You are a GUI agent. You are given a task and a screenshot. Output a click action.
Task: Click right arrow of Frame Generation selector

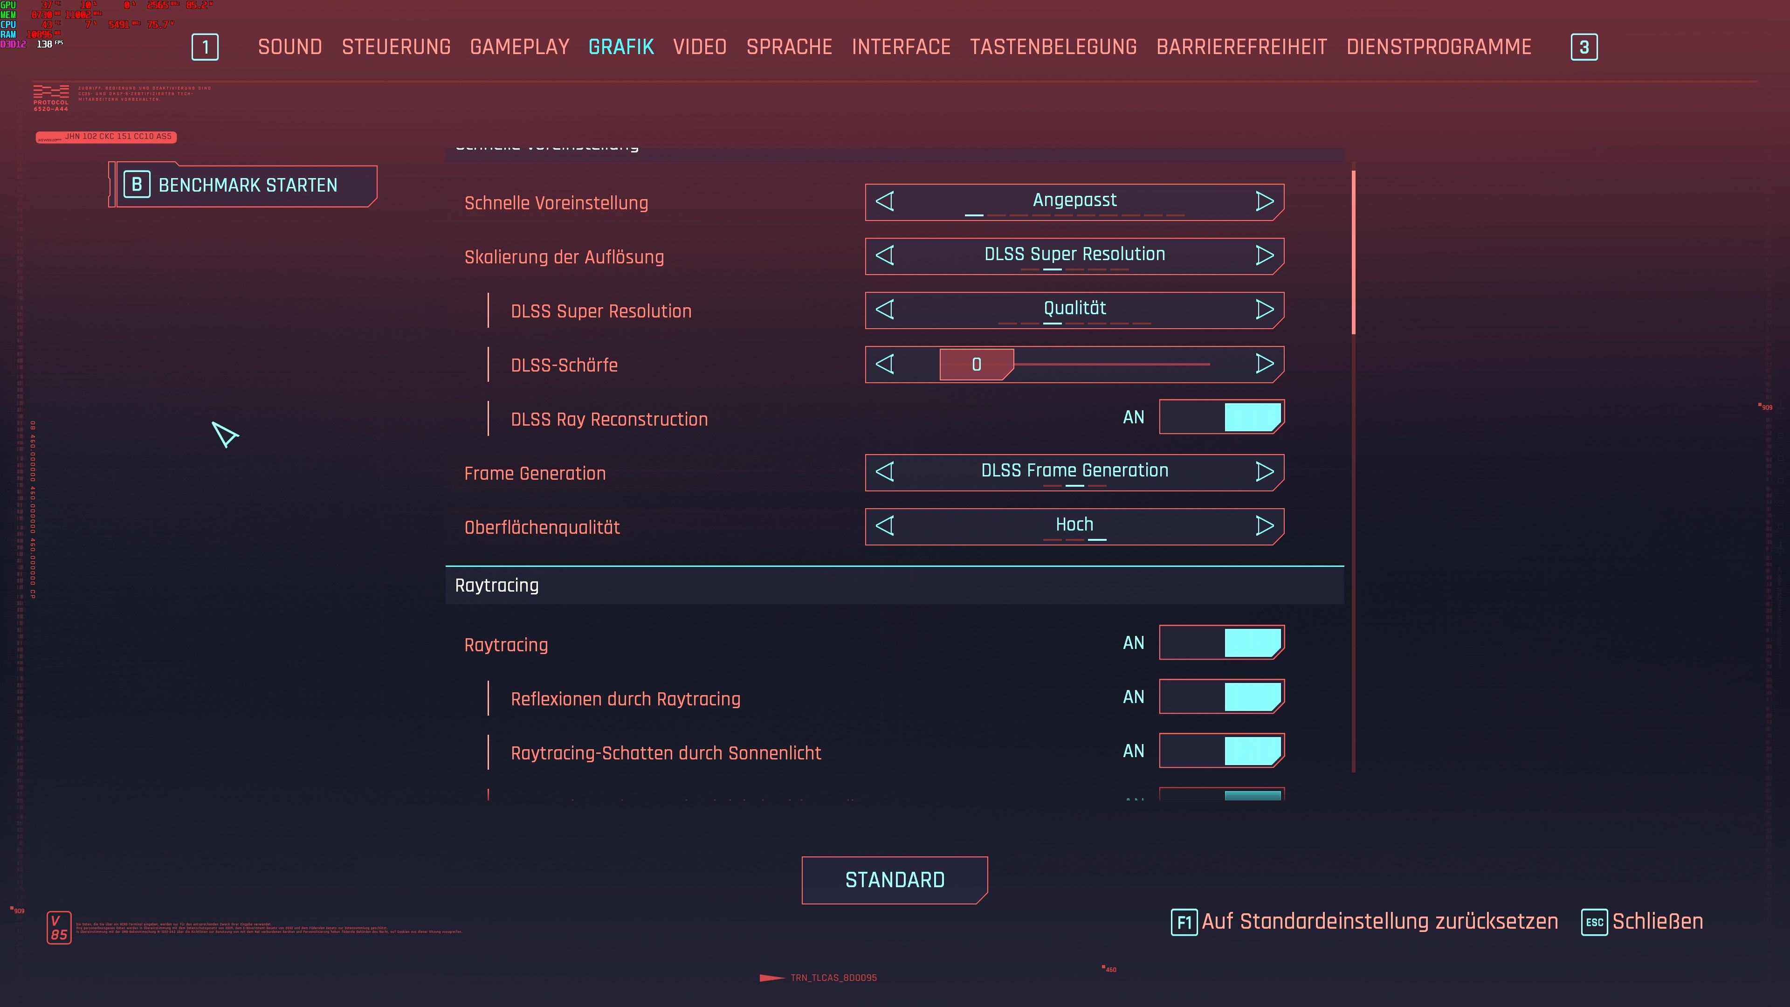[x=1264, y=472]
